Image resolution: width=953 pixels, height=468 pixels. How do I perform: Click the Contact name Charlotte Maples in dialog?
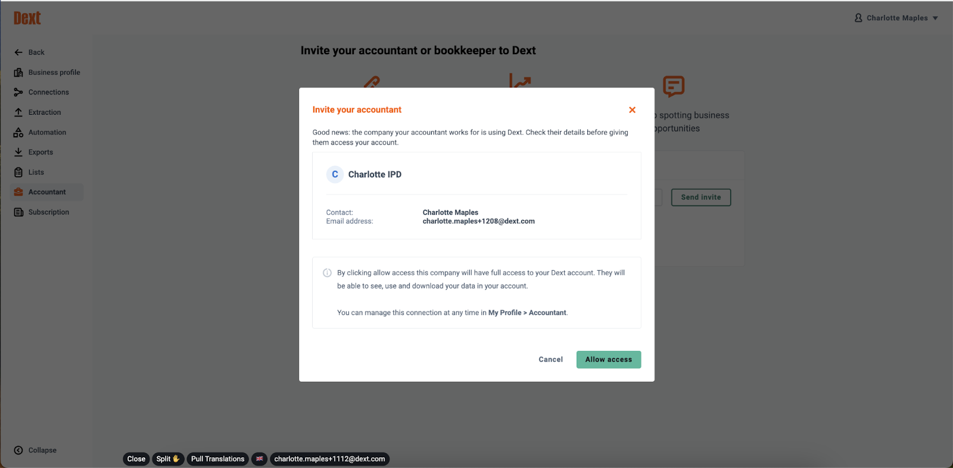pos(450,212)
